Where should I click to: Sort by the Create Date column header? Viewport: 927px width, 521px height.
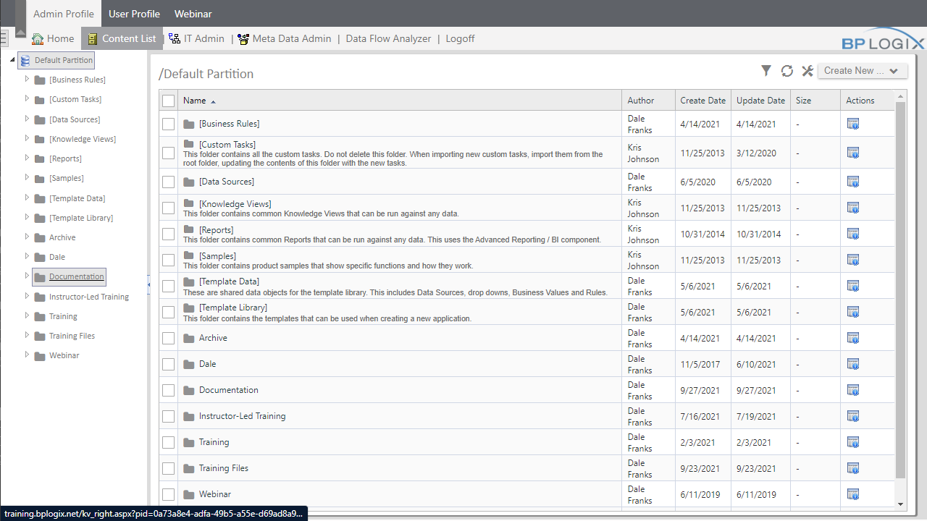coord(702,101)
